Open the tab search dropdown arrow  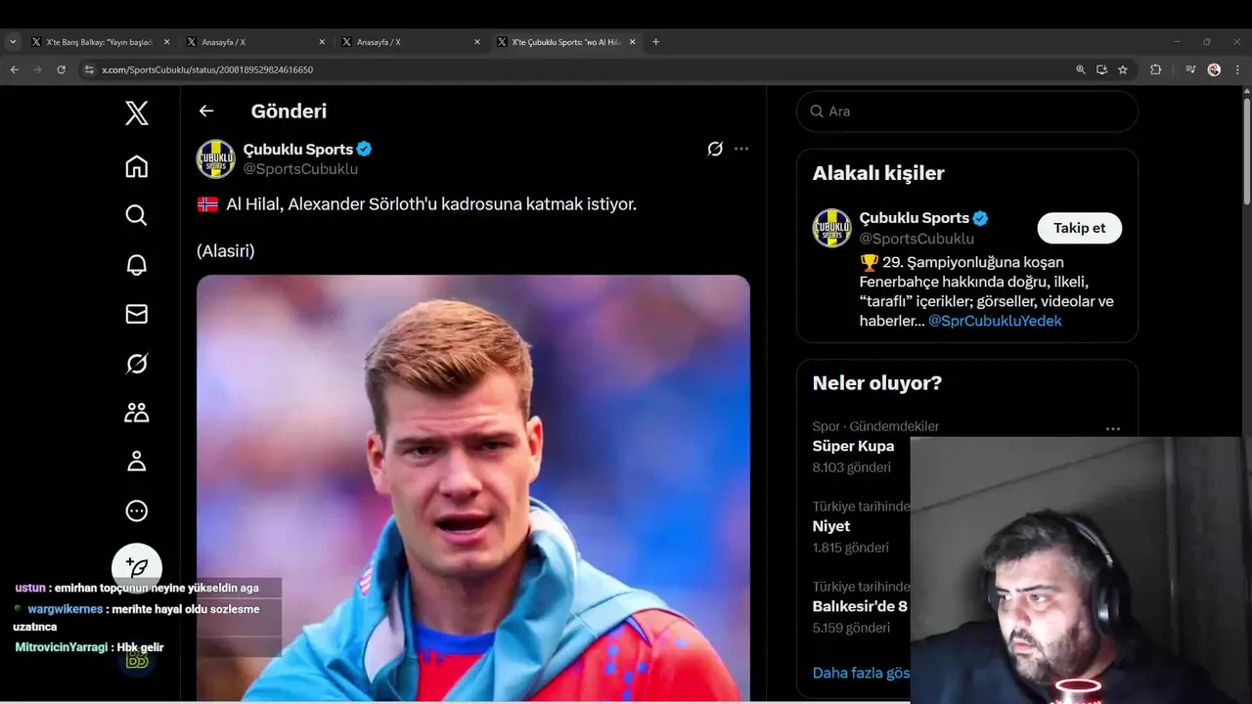[x=13, y=42]
